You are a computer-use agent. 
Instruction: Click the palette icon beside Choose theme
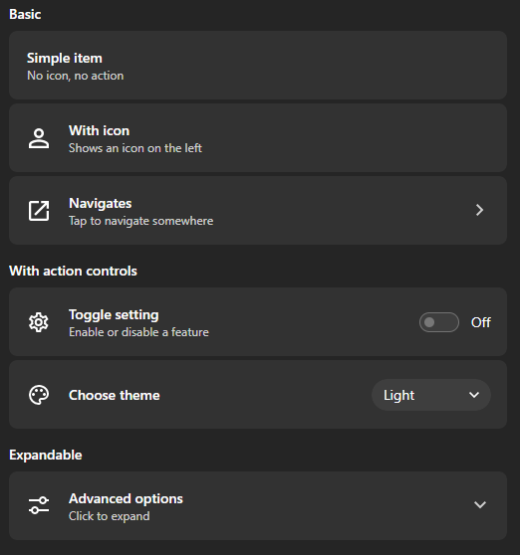click(x=39, y=395)
